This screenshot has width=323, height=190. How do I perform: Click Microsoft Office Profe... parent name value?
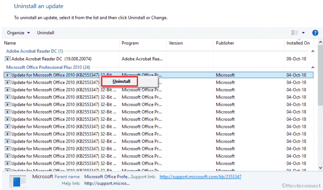point(108,177)
